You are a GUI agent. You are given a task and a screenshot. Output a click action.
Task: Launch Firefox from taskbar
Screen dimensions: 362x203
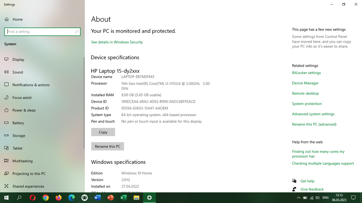(x=59, y=198)
